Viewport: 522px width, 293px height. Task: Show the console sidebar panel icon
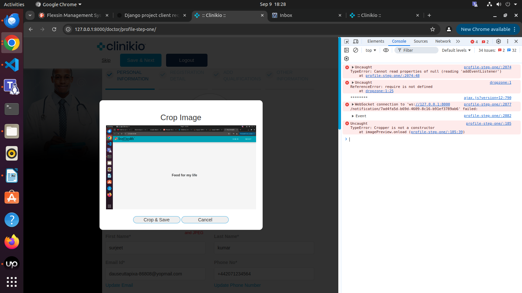point(346,50)
